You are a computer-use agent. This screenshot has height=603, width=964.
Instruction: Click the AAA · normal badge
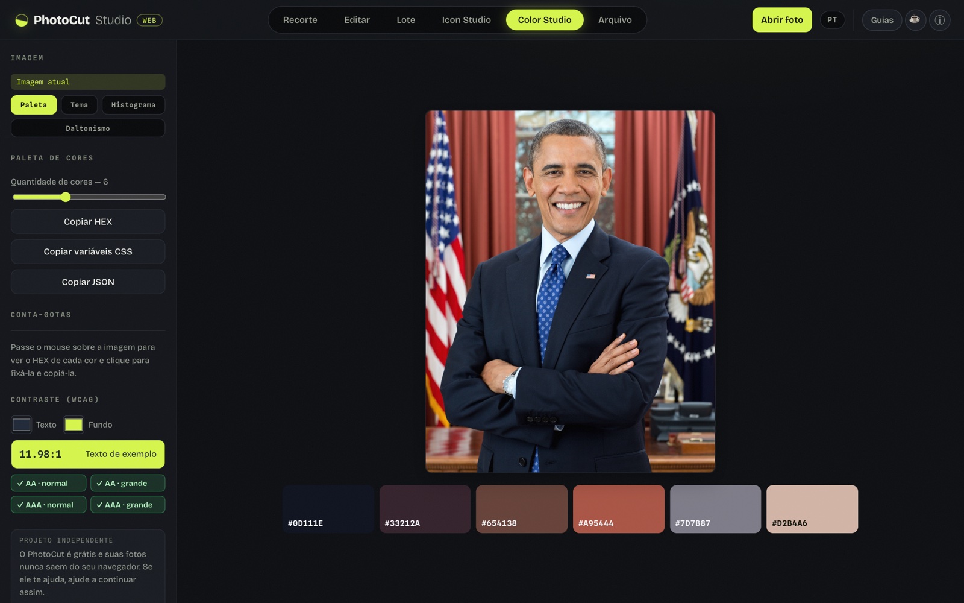[x=48, y=505]
